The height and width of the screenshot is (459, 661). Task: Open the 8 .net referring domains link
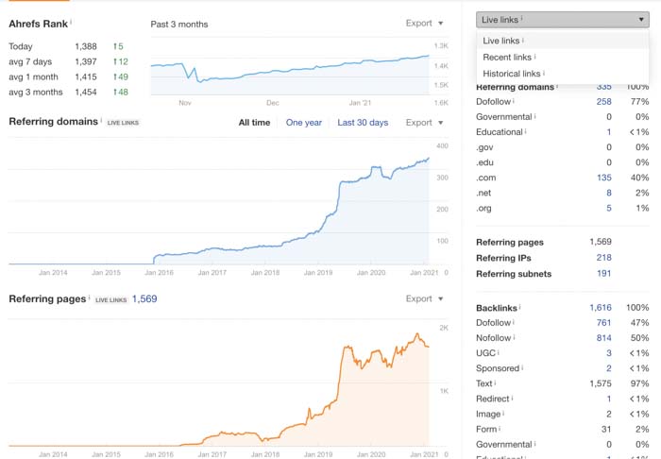609,193
